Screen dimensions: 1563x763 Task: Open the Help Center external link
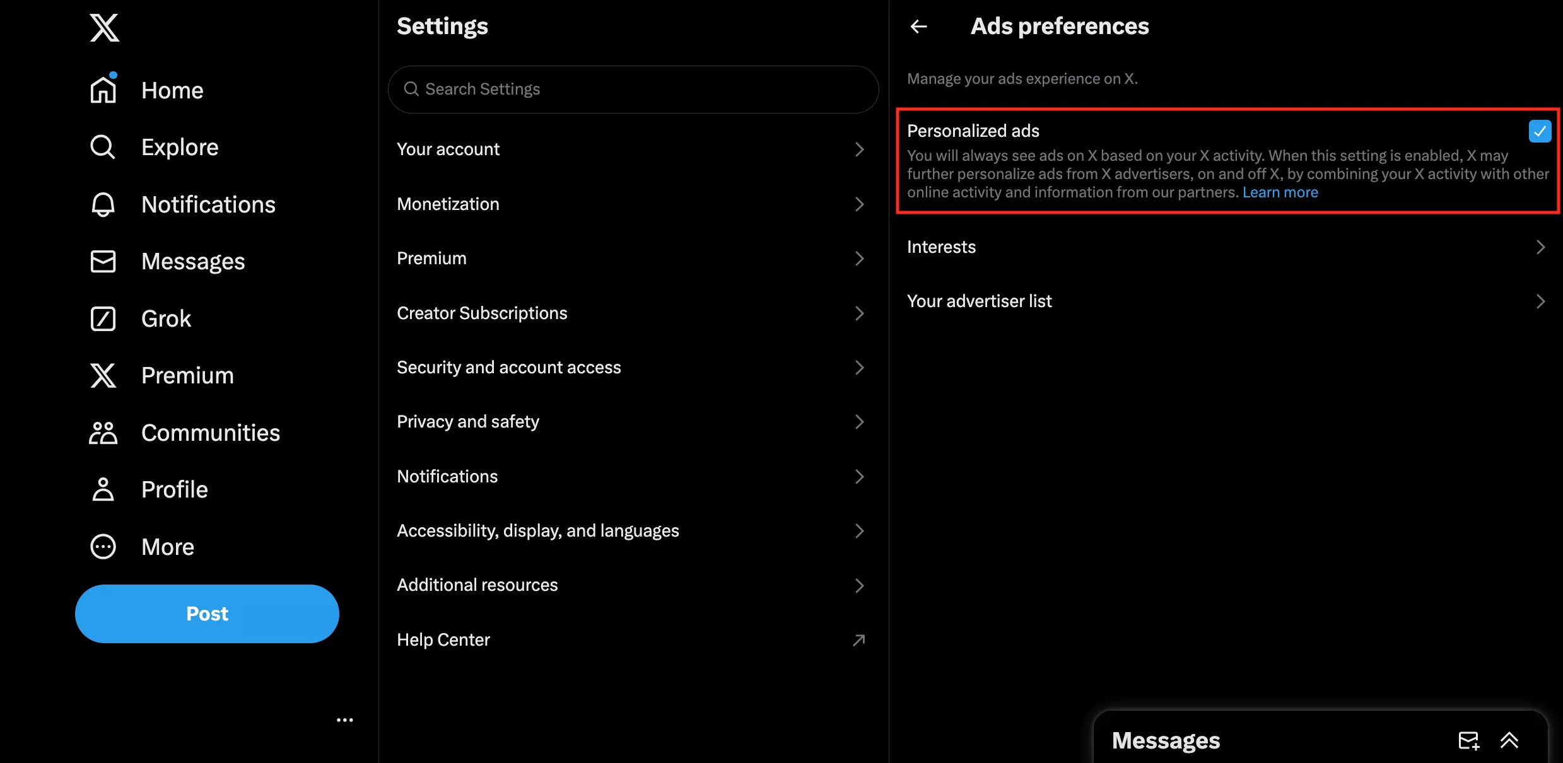(x=631, y=640)
